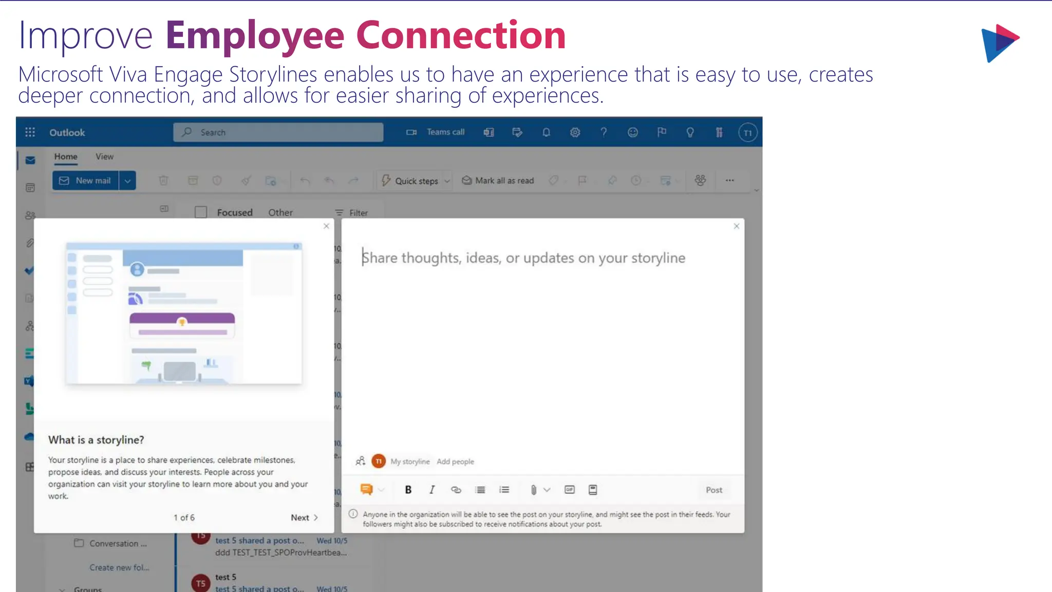Click the Post button
Image resolution: width=1052 pixels, height=592 pixels.
714,490
